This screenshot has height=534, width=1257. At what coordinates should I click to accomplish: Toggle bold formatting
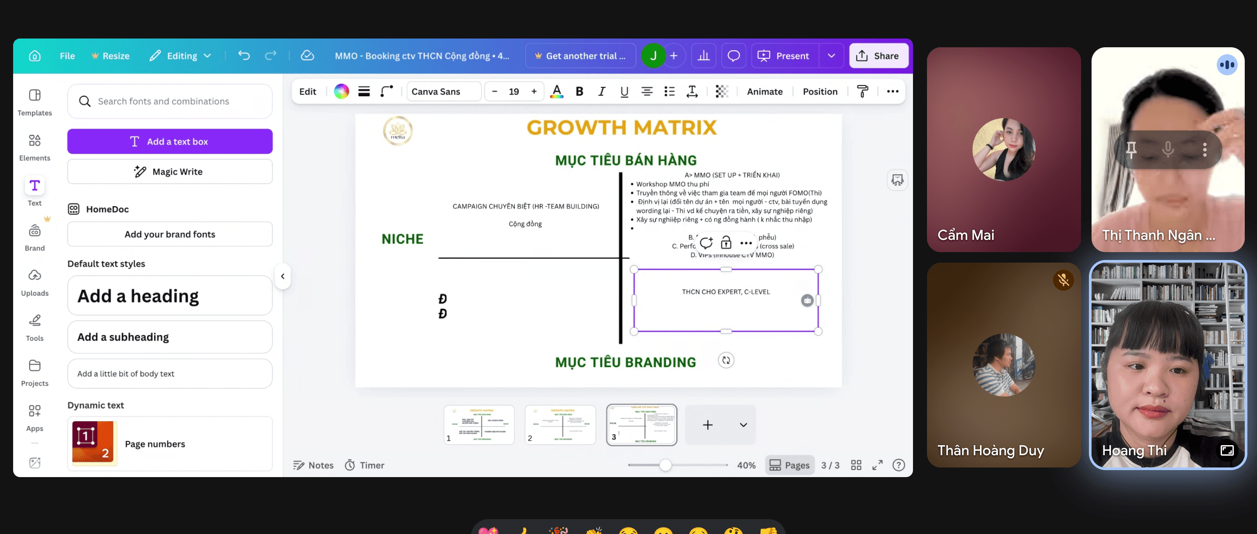[x=579, y=91]
